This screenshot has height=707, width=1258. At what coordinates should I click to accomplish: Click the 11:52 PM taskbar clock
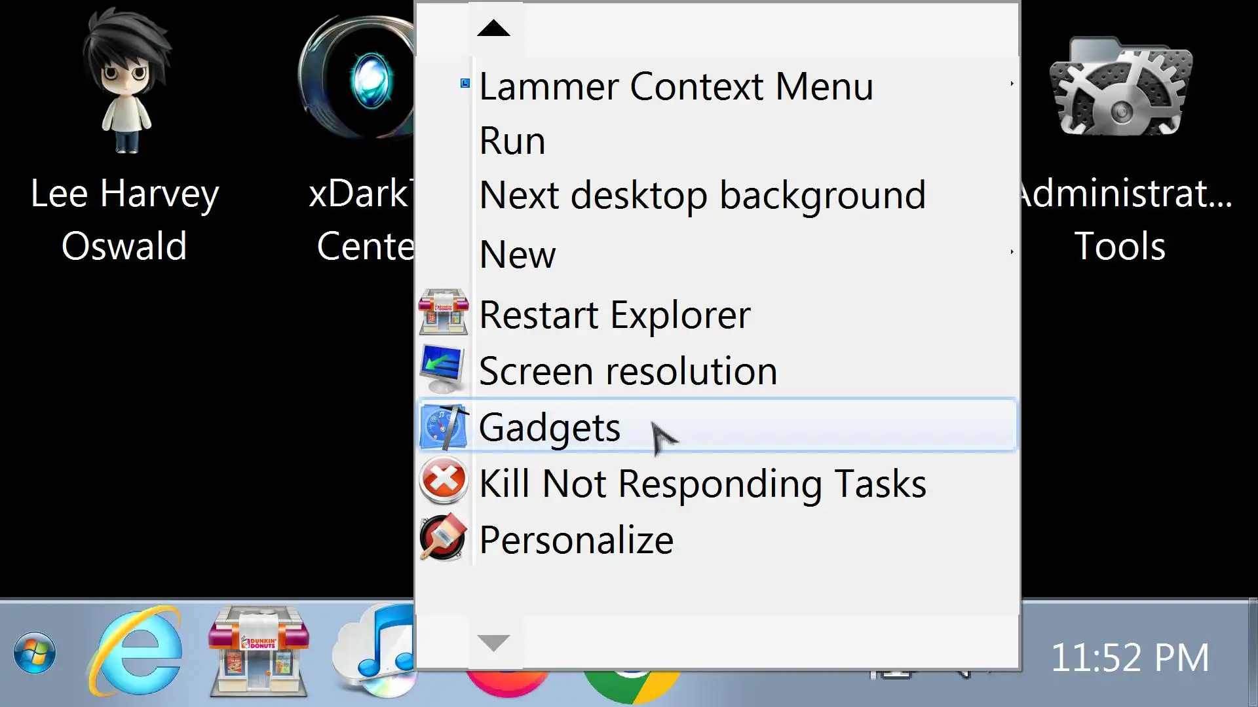pos(1130,658)
